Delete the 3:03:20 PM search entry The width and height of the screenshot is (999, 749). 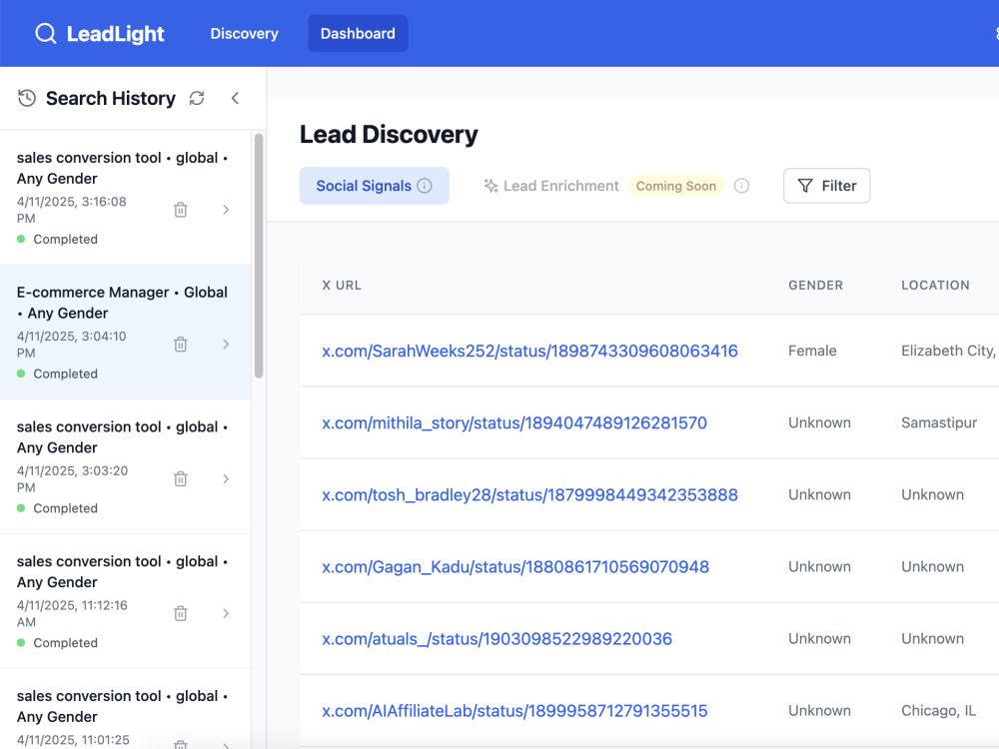180,478
